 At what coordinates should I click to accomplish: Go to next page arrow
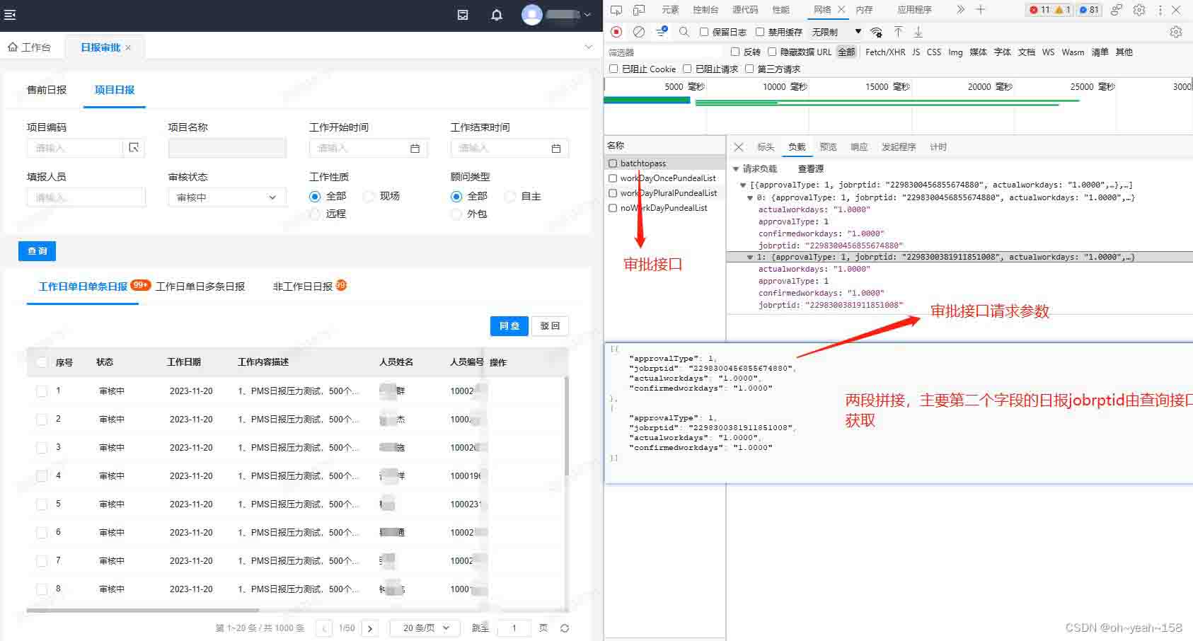tap(369, 628)
